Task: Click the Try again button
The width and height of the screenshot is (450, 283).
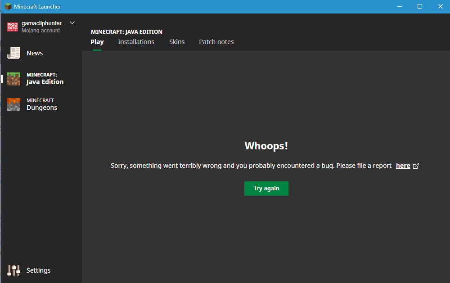Action: [266, 188]
